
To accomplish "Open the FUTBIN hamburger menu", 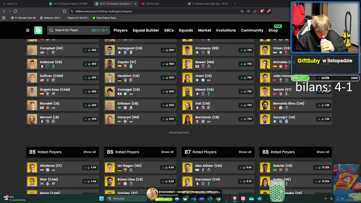I will 28,30.
